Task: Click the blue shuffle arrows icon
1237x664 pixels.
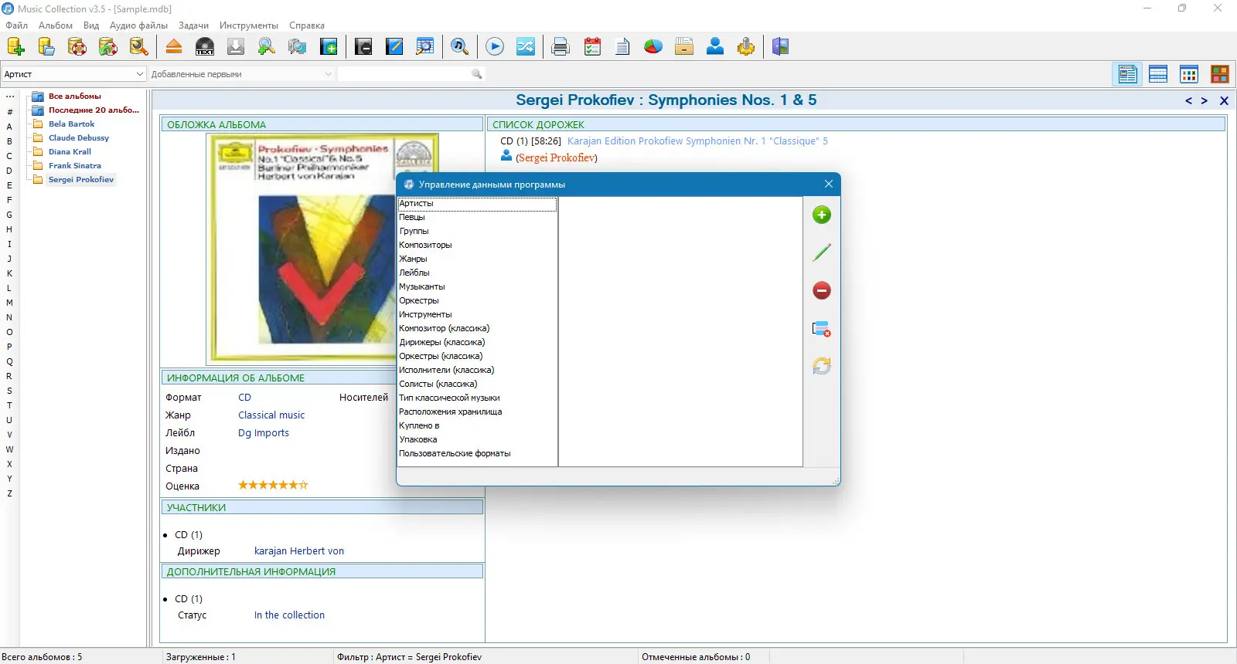Action: click(526, 47)
